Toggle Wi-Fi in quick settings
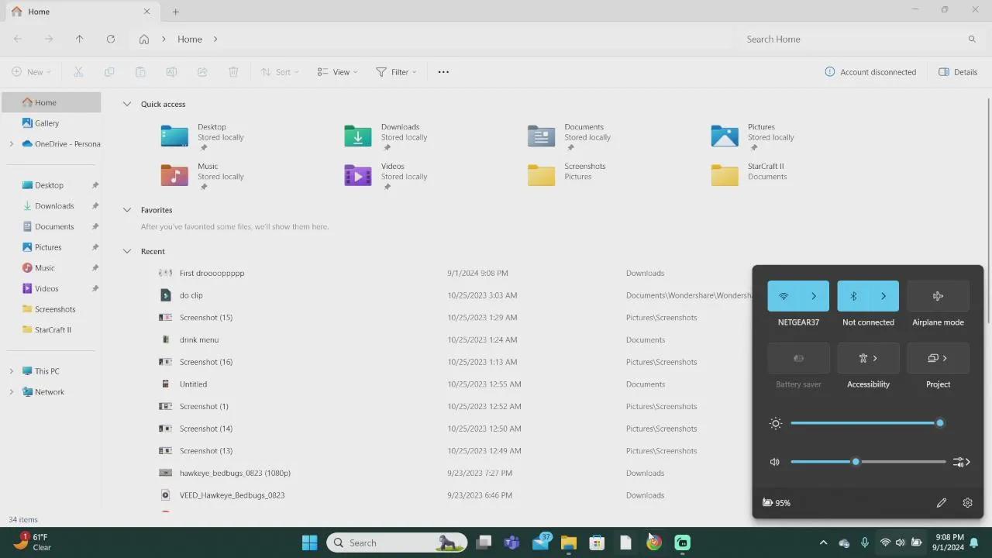 tap(783, 296)
